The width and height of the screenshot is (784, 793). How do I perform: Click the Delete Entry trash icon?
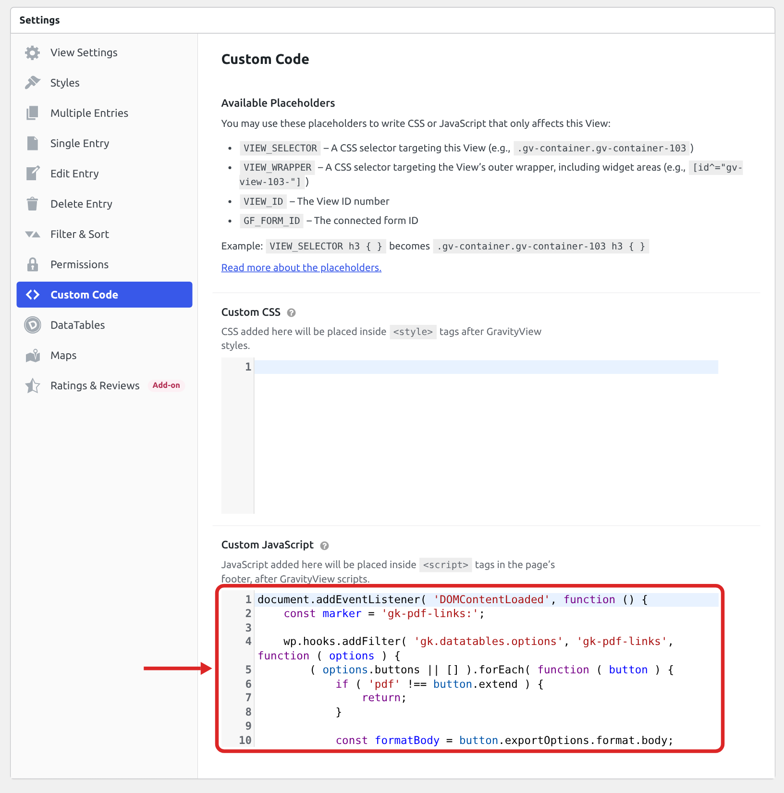(32, 204)
